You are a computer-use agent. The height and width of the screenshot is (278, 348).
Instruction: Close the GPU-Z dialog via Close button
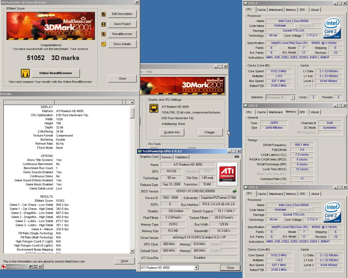point(230,268)
